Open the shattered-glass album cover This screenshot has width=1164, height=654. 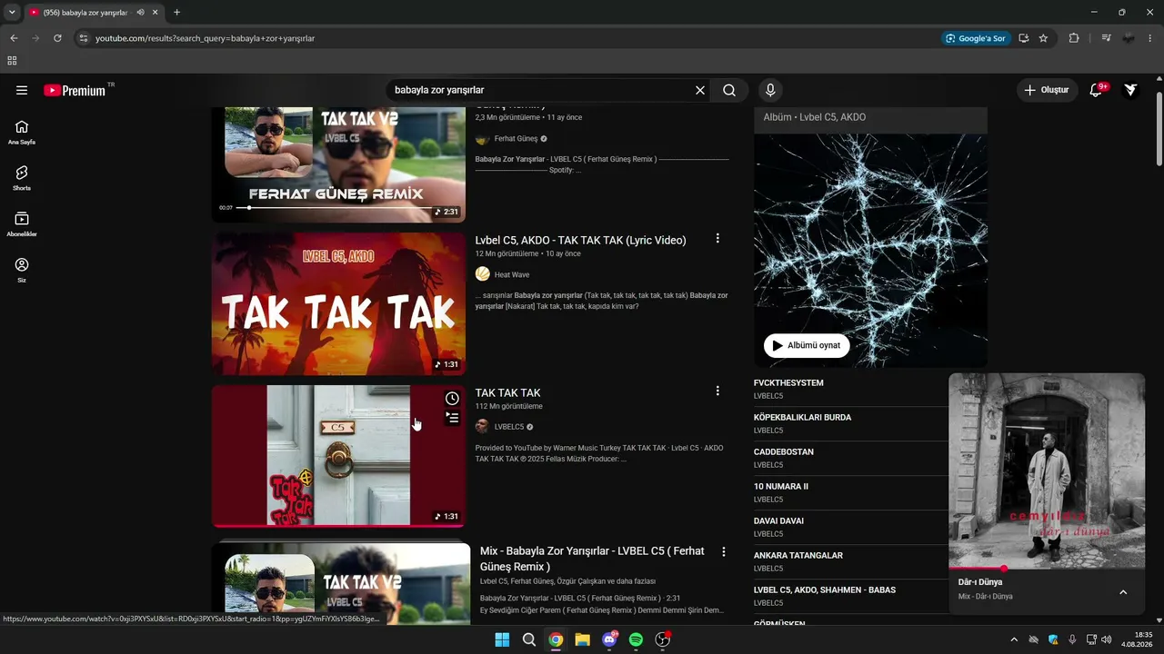[x=870, y=250]
